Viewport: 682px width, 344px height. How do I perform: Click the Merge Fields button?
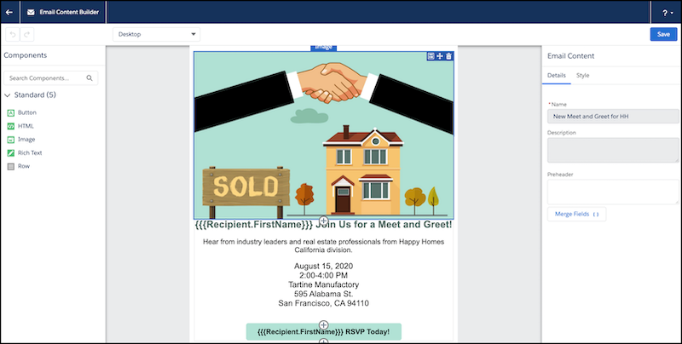pos(576,214)
